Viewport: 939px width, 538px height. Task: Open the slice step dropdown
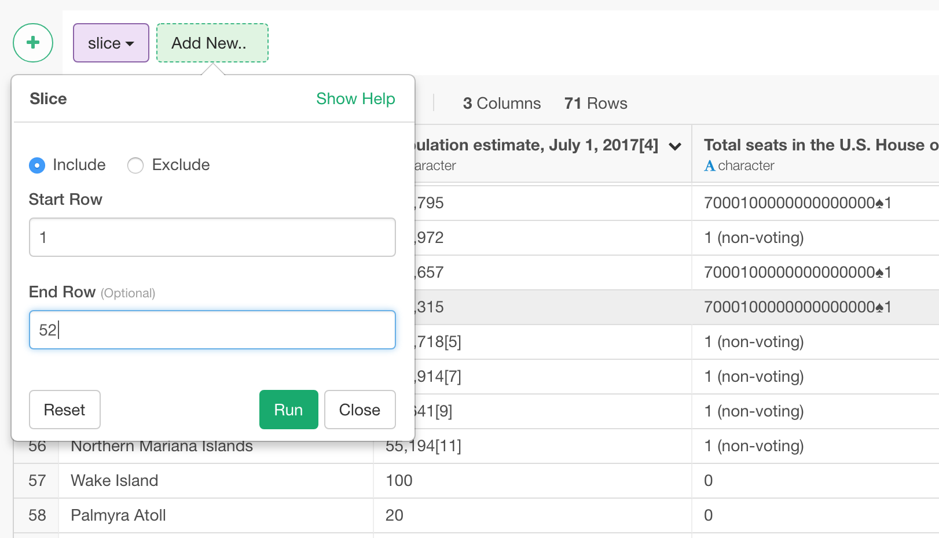111,43
